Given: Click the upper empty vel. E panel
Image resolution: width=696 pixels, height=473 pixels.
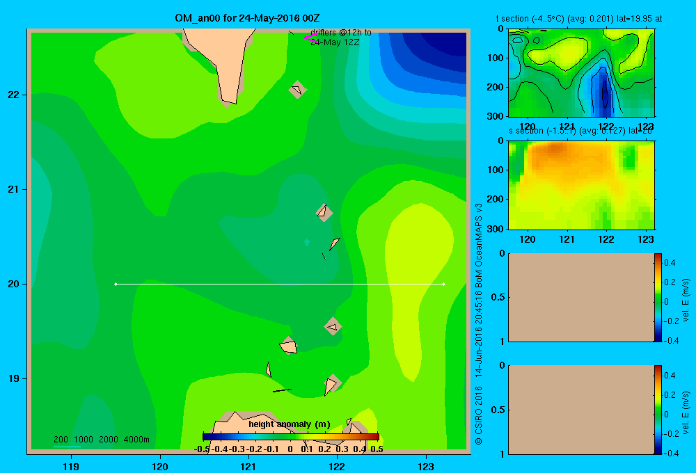Looking at the screenshot, I should (x=581, y=297).
